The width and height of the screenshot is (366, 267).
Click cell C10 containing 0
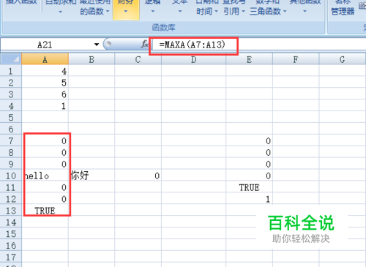pyautogui.click(x=138, y=176)
